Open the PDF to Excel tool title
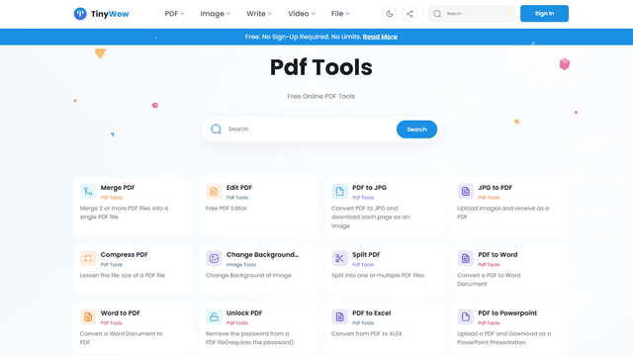This screenshot has height=356, width=633. 372,313
